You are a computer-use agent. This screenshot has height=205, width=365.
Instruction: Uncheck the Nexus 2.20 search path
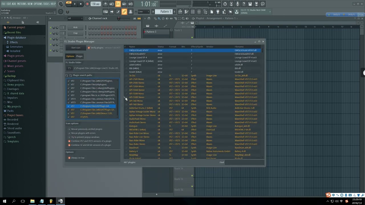click(68, 113)
